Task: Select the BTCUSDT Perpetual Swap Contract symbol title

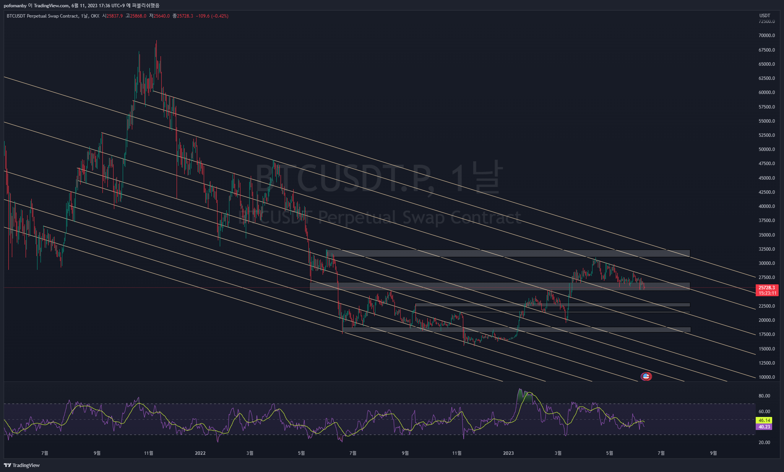Action: point(42,16)
